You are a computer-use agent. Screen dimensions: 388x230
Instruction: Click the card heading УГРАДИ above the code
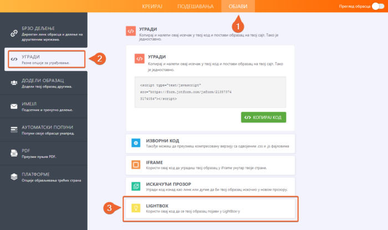click(157, 57)
